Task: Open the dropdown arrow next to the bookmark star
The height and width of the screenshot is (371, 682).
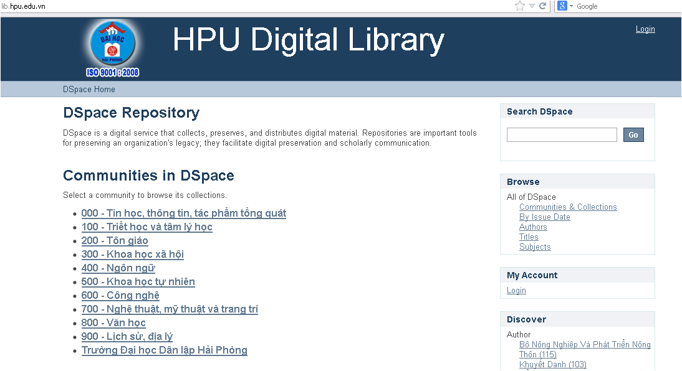Action: [x=531, y=6]
